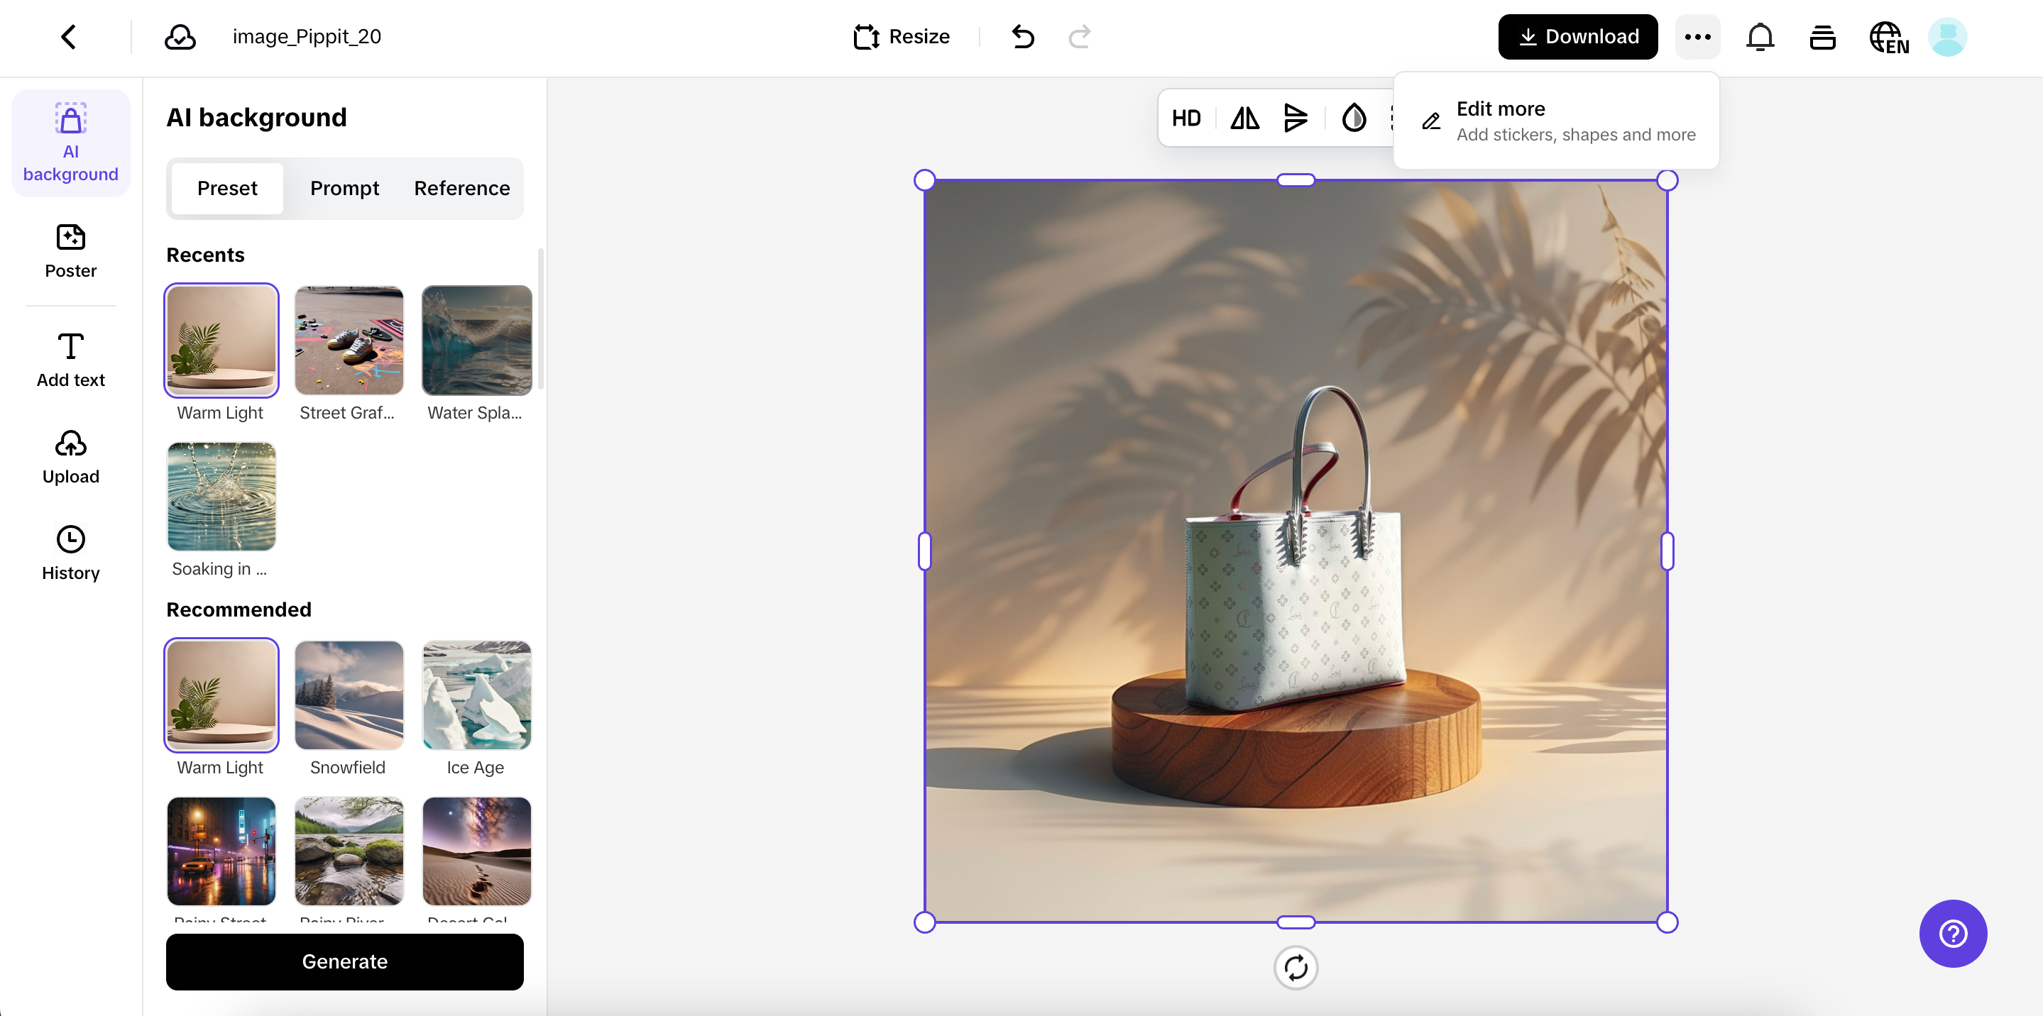Viewport: 2043px width, 1016px height.
Task: Click the Generate button
Action: (344, 961)
